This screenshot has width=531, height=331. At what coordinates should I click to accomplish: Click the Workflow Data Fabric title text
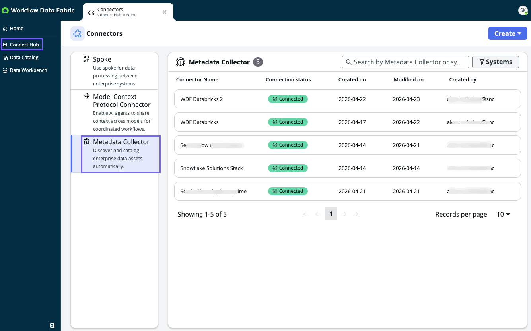click(x=43, y=10)
